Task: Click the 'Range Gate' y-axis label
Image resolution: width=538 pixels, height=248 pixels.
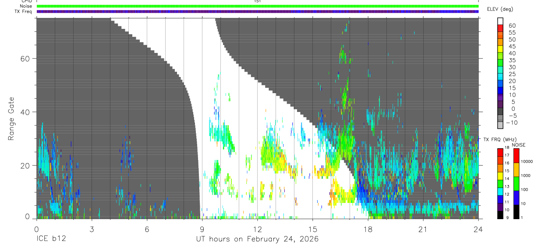Action: coord(12,119)
